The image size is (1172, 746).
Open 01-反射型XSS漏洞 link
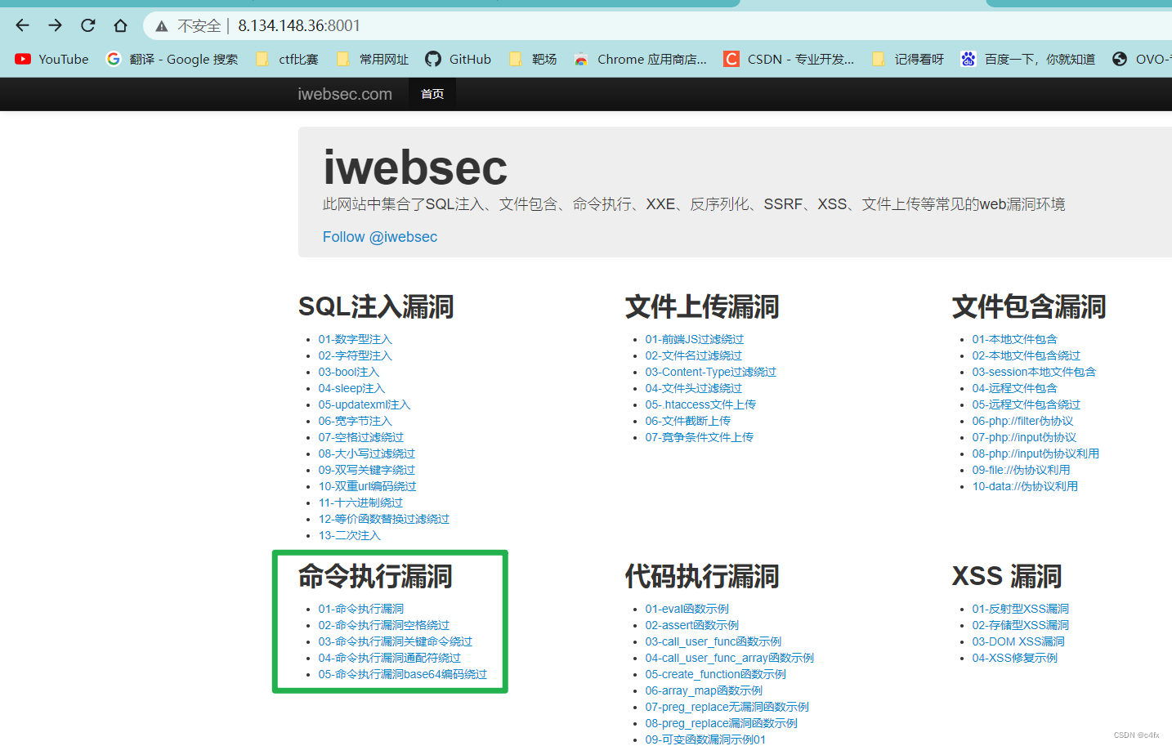[1021, 609]
